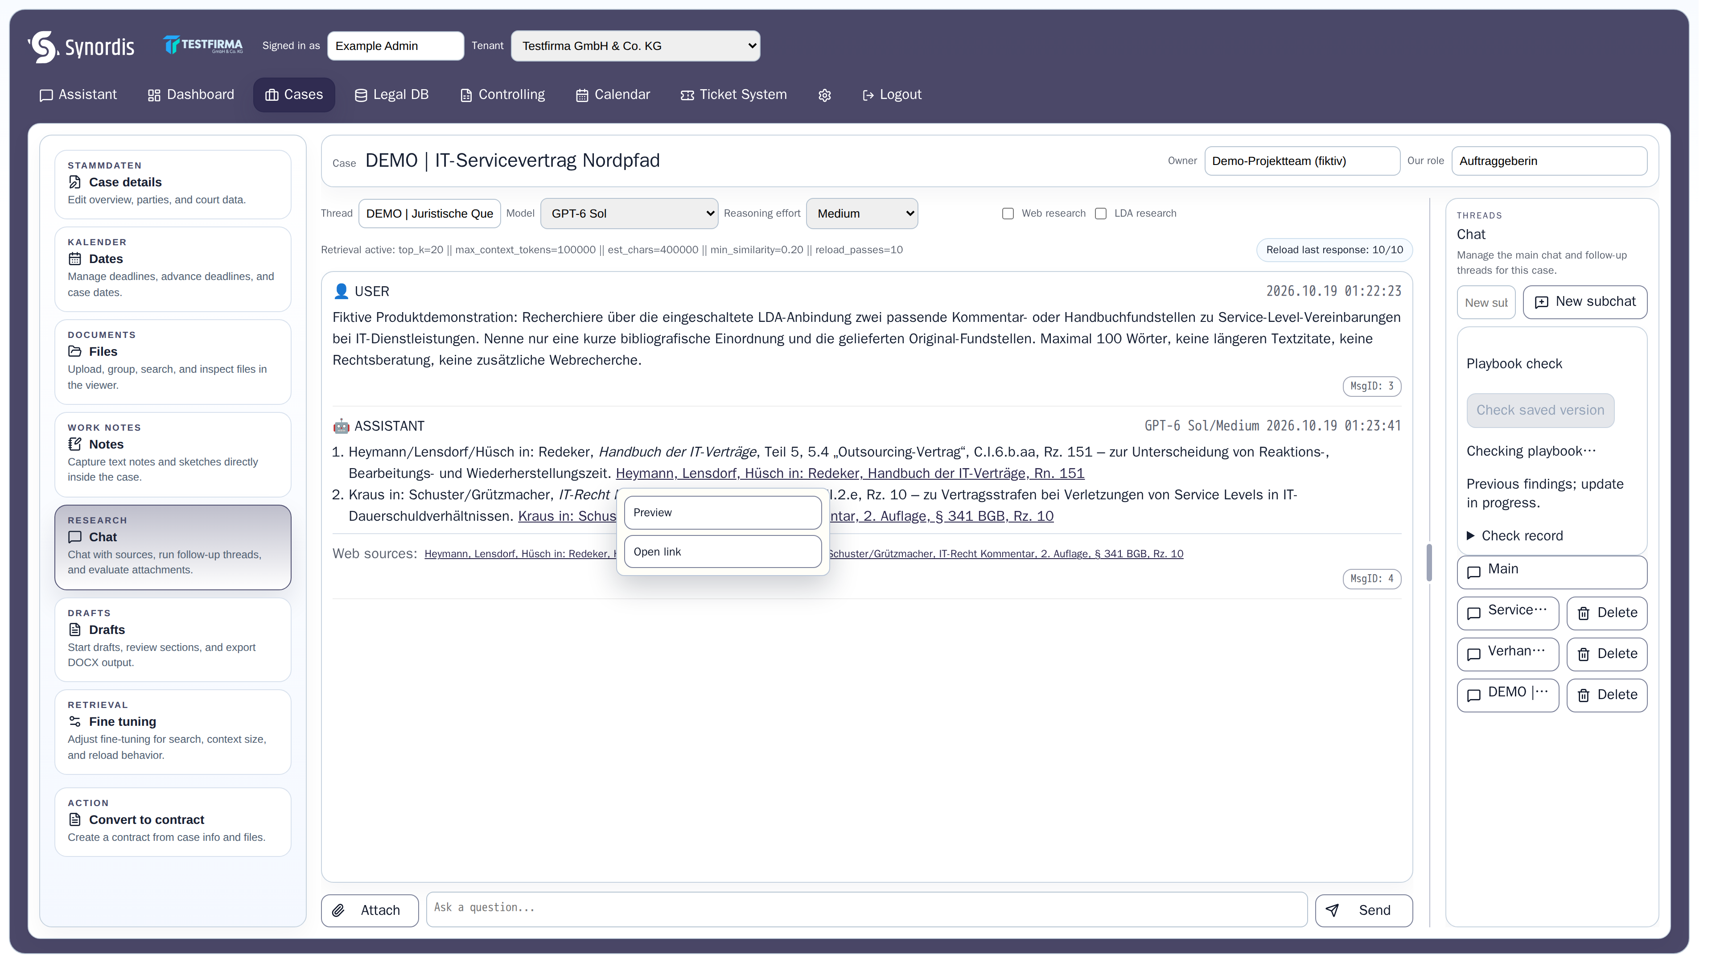
Task: Open the Legal DB tab
Action: coord(395,96)
